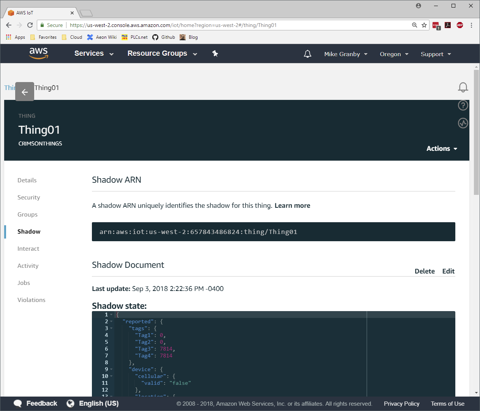Click the activity monitor pulse icon
This screenshot has height=411, width=480.
[x=463, y=123]
